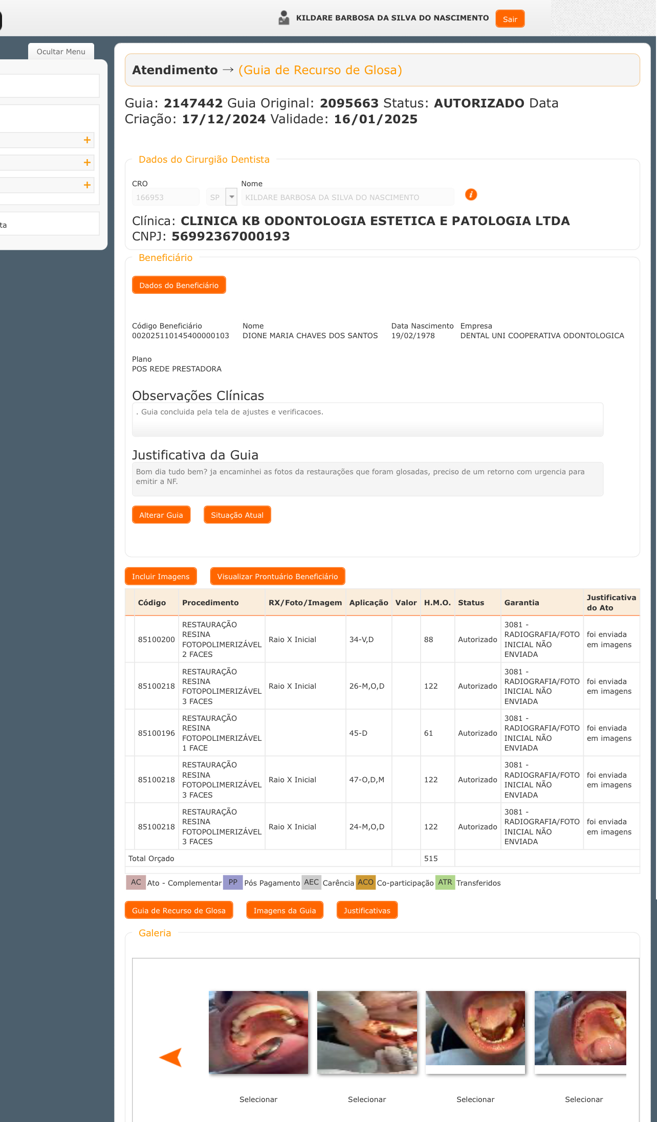
Task: Click the Valor column header
Action: pyautogui.click(x=406, y=603)
